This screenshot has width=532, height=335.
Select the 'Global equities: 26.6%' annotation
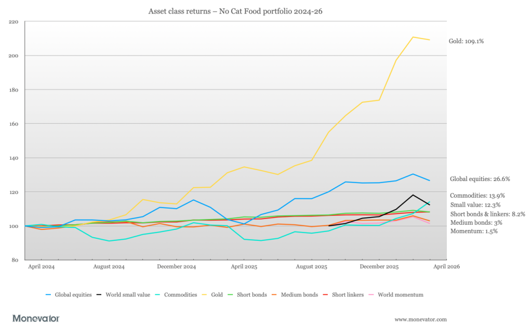[480, 179]
